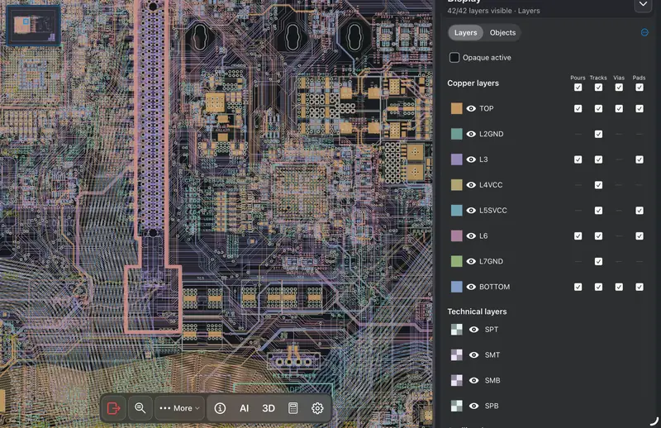Click the panel resize corner handle
This screenshot has height=428, width=661.
(x=654, y=421)
